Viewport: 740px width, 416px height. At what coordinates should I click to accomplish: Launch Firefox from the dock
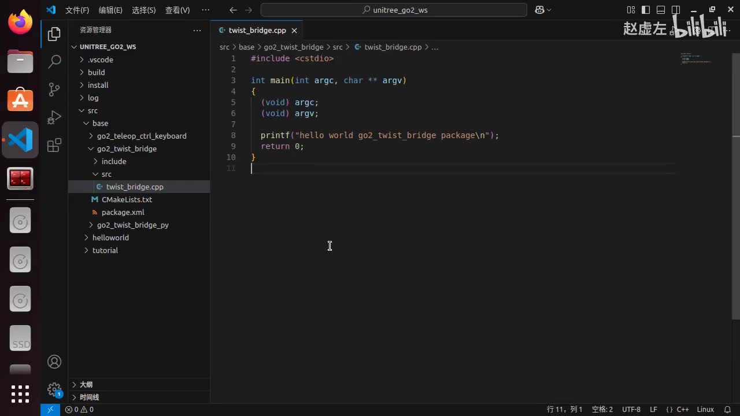coord(20,23)
